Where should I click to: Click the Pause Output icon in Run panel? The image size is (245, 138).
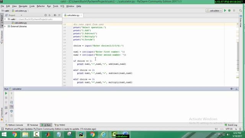[6, 102]
